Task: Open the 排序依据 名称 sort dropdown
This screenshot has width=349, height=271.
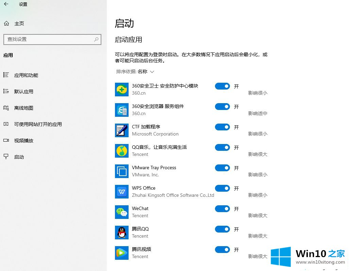Action: (x=135, y=71)
